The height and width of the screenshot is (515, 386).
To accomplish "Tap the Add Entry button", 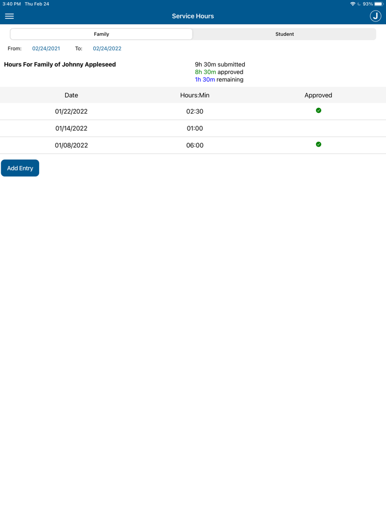I will click(20, 168).
